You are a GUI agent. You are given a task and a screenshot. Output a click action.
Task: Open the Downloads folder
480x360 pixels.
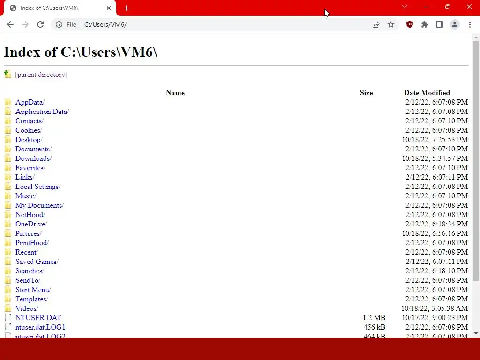click(34, 158)
